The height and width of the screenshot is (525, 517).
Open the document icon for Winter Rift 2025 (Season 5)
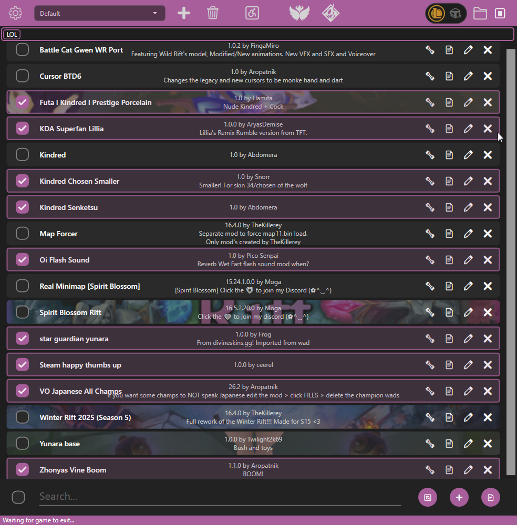449,417
